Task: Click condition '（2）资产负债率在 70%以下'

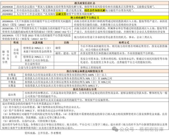Action: tap(39, 111)
